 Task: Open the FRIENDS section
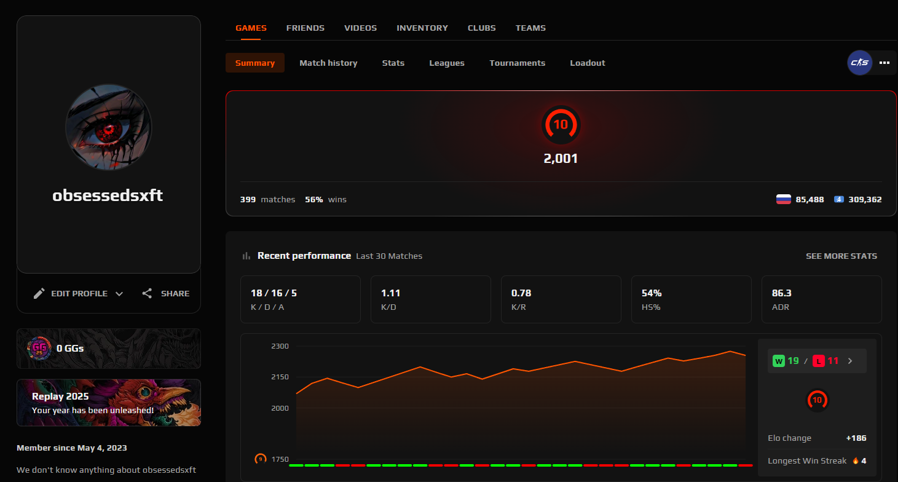pyautogui.click(x=305, y=28)
